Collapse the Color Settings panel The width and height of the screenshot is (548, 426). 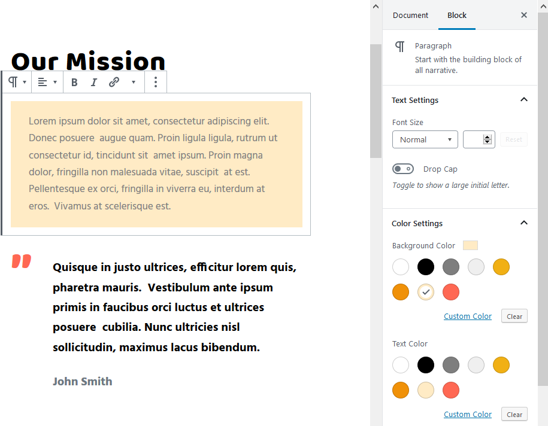(523, 223)
